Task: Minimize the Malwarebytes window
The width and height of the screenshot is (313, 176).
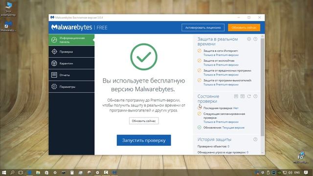Action: coord(239,18)
